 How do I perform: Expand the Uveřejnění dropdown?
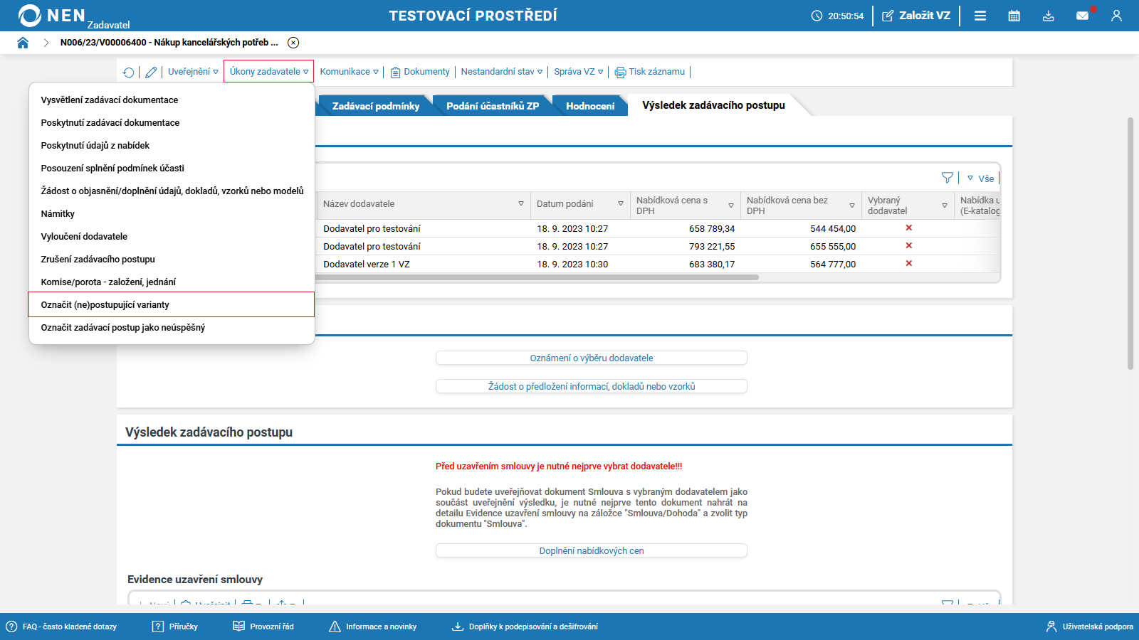click(x=193, y=72)
